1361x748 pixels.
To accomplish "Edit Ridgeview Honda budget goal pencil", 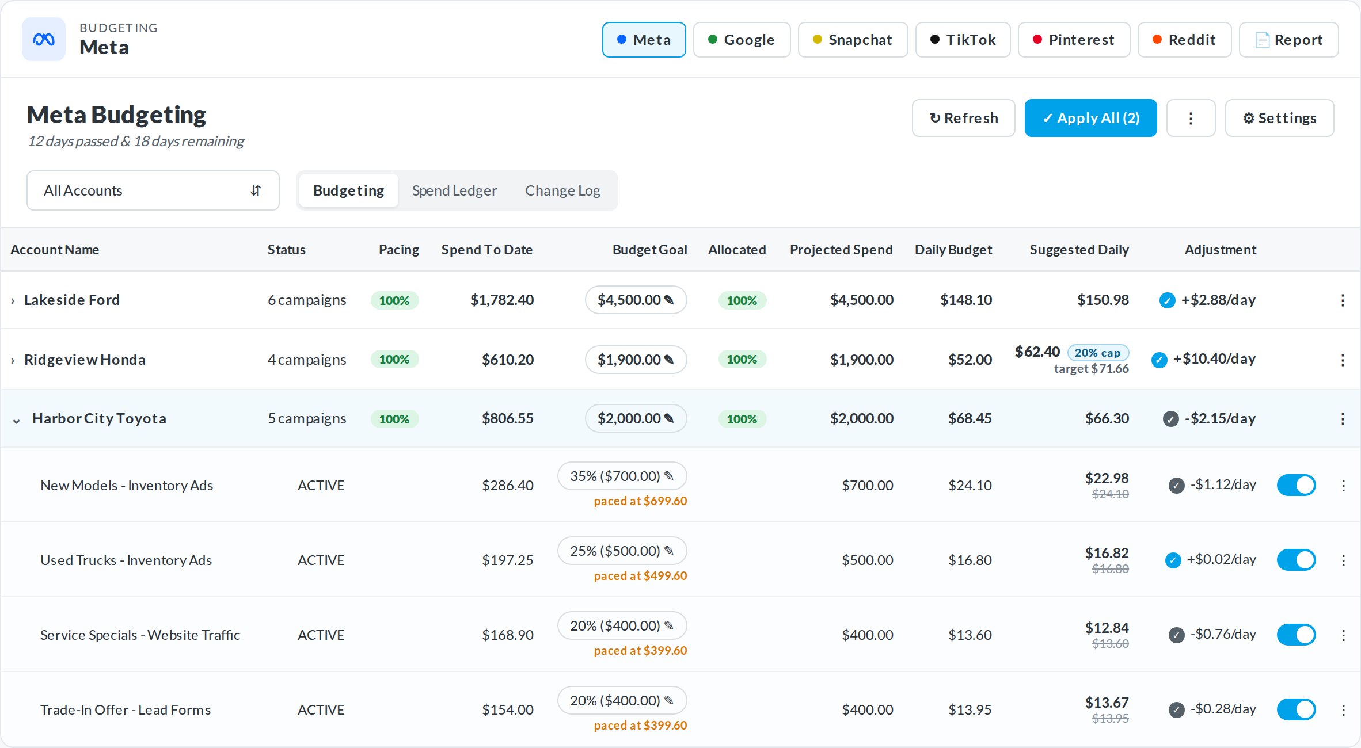I will coord(669,360).
